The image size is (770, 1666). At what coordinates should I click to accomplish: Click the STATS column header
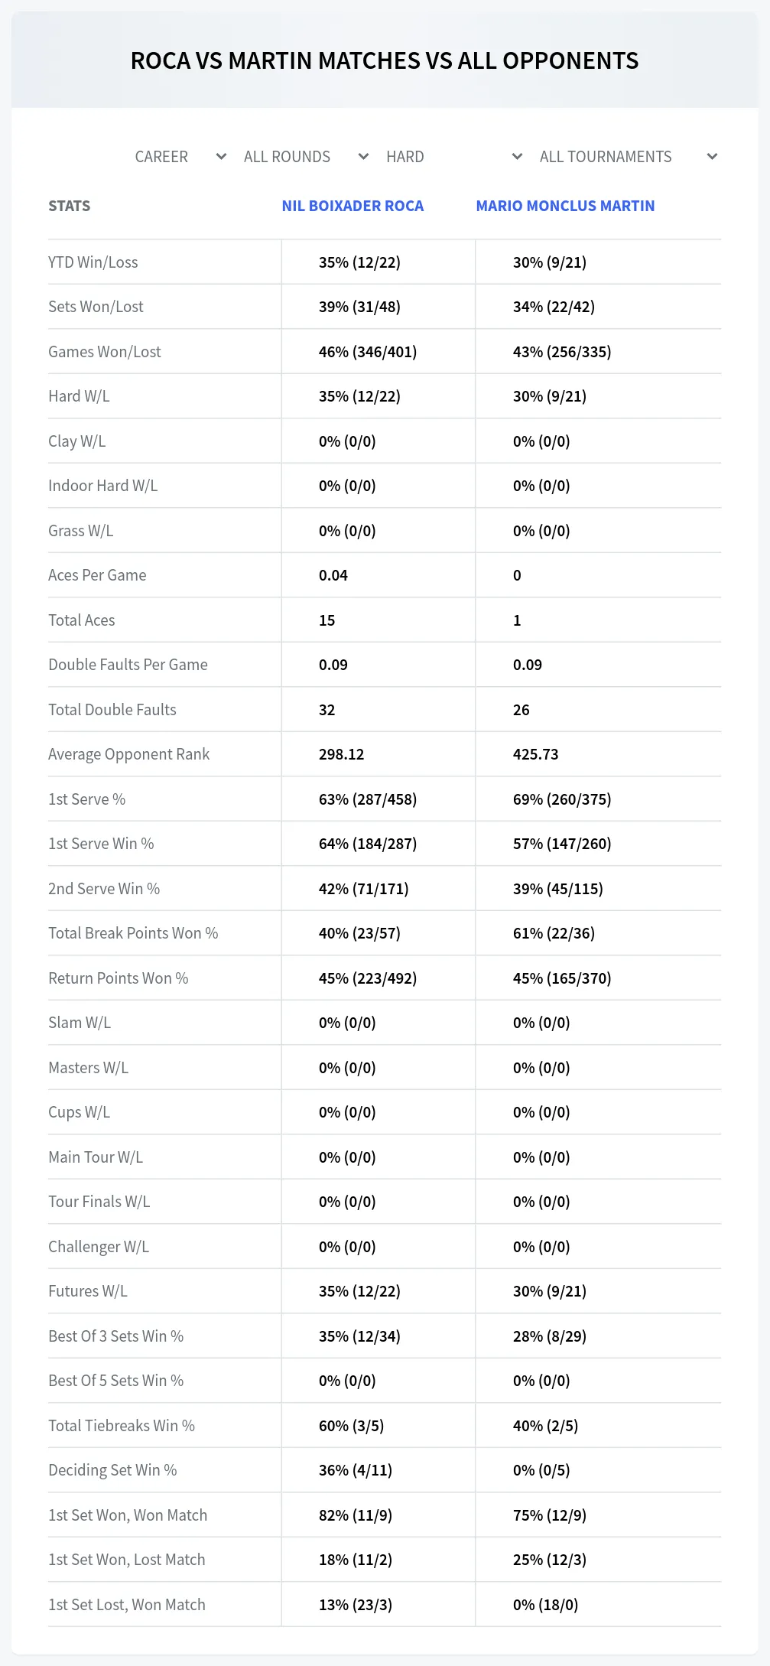point(69,206)
